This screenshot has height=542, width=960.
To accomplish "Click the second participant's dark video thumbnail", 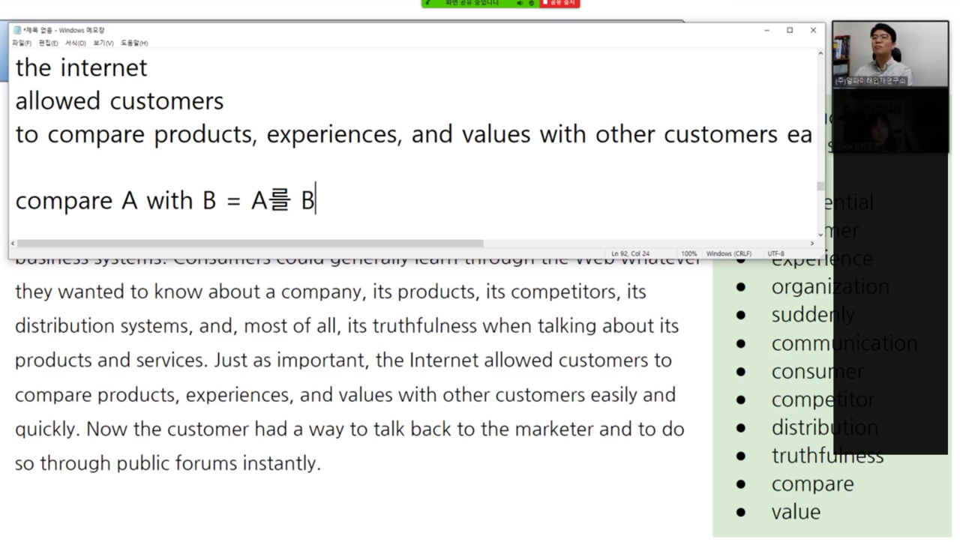I will coord(890,120).
